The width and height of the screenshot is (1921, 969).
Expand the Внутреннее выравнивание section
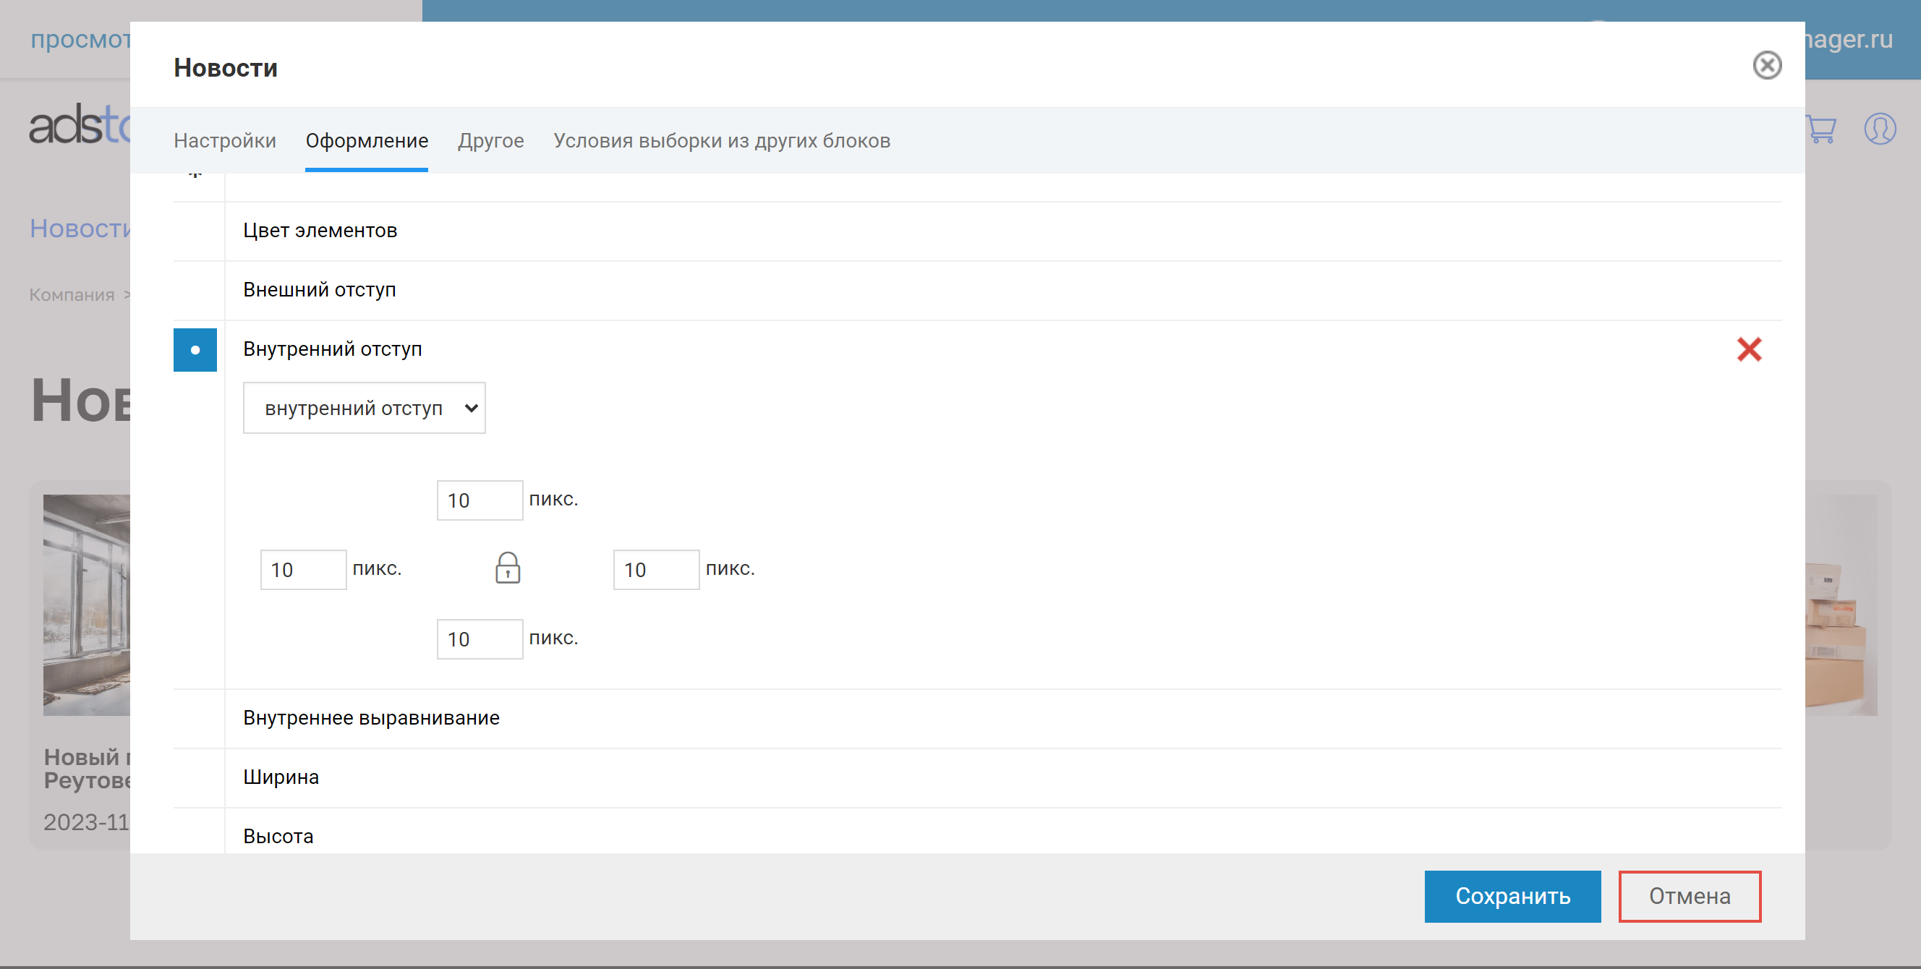pyautogui.click(x=1003, y=719)
